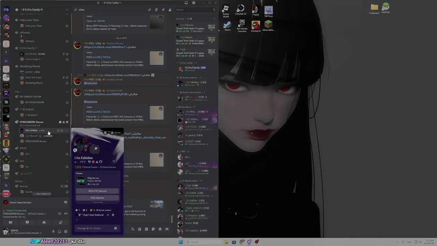Open the gift icon in chat bar
The image size is (437, 246).
point(140,229)
